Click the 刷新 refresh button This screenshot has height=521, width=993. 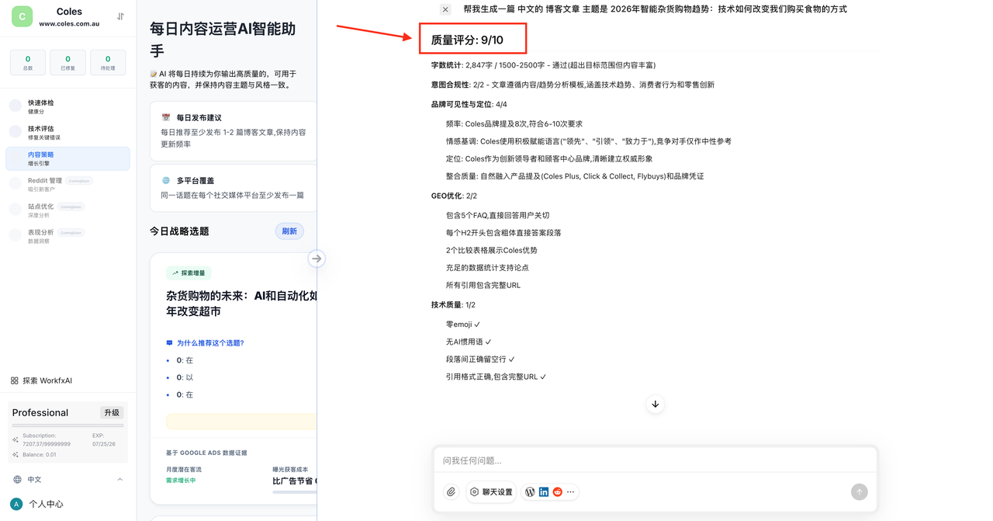[x=289, y=231]
